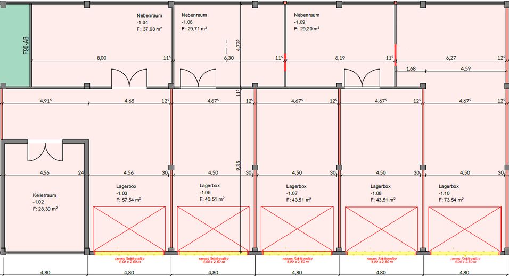Select the Kellerraum -1.02 room label

click(x=45, y=202)
